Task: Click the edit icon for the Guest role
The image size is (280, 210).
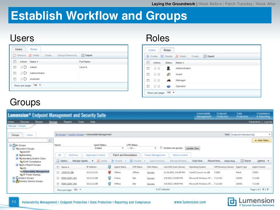Action: pos(155,74)
